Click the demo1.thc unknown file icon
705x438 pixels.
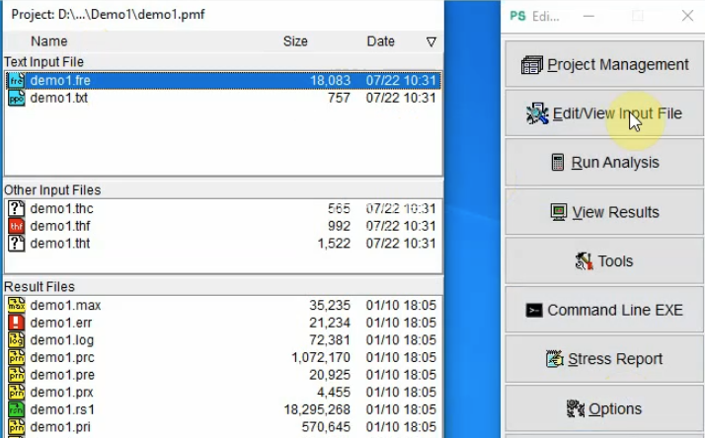coord(16,208)
